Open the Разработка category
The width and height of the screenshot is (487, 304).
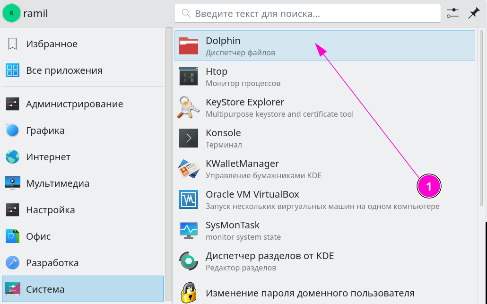(83, 263)
